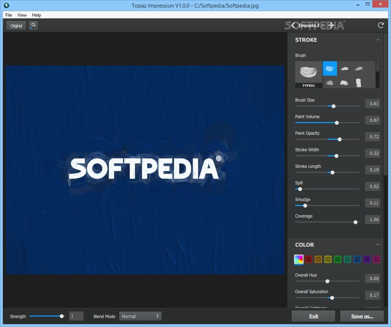Choose the vertical brush in bottom row
Viewport: 391px width, 327px height.
click(358, 82)
